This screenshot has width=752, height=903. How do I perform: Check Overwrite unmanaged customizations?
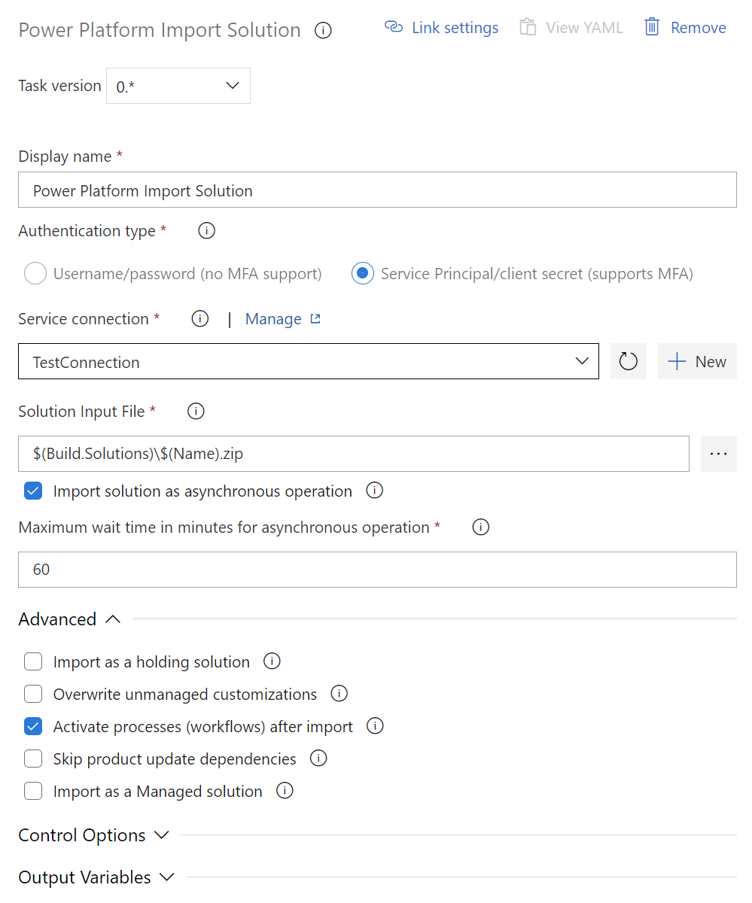coord(33,695)
